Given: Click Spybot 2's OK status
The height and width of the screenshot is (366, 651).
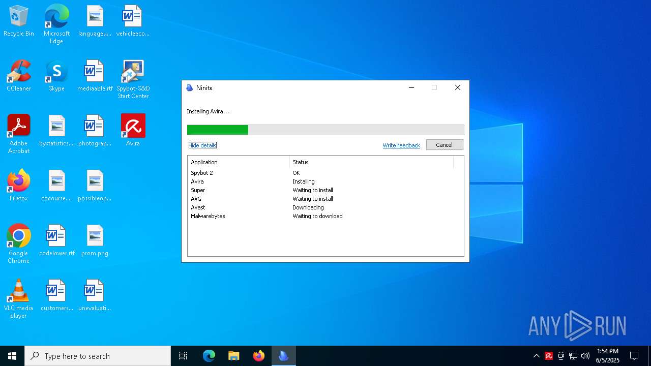Looking at the screenshot, I should (x=296, y=173).
